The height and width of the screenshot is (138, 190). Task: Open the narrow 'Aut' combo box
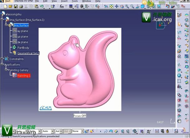pos(59,131)
